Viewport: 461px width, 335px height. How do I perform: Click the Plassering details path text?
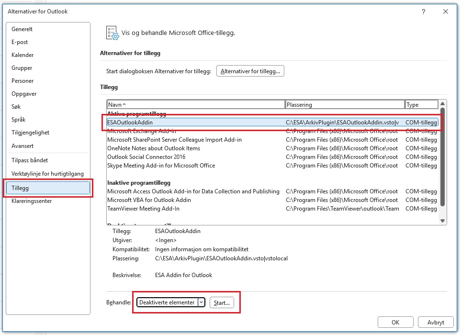click(221, 258)
